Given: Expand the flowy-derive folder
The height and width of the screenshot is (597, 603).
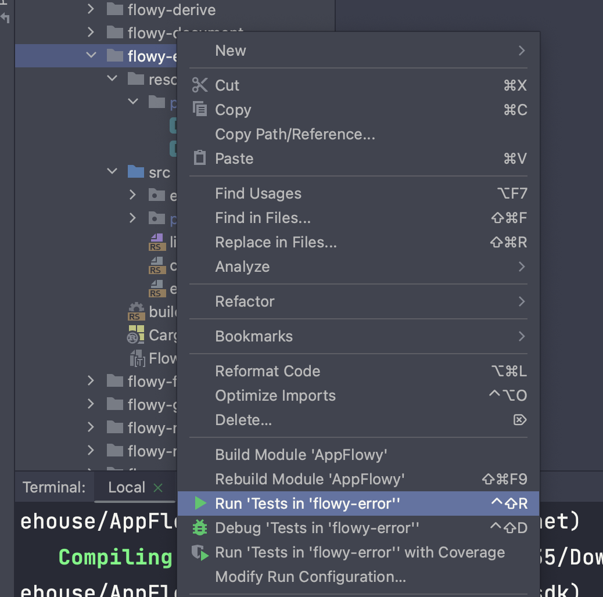Looking at the screenshot, I should click(x=91, y=9).
